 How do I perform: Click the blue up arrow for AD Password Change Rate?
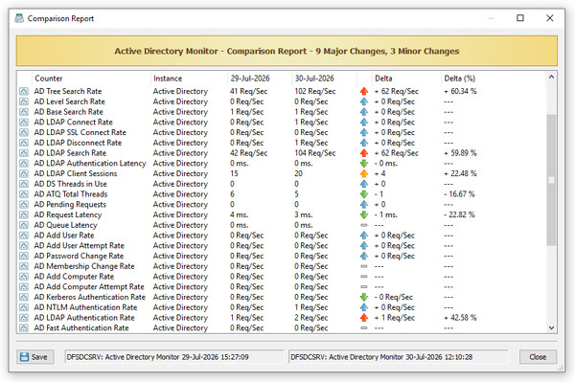364,256
